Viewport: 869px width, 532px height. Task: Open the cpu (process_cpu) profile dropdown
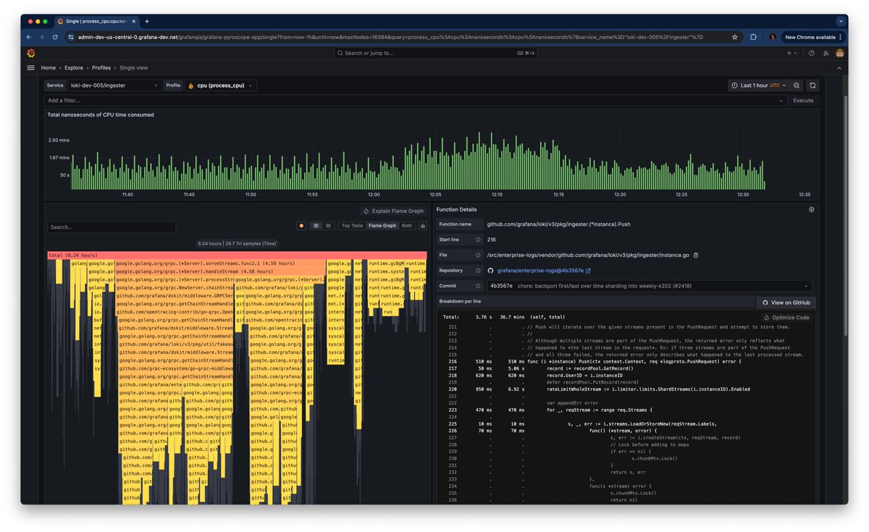point(221,85)
